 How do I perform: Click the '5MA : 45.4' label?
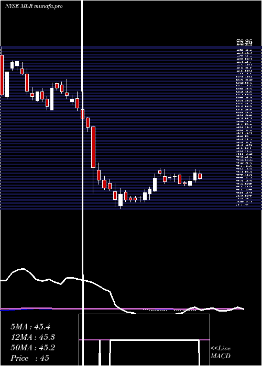30,327
